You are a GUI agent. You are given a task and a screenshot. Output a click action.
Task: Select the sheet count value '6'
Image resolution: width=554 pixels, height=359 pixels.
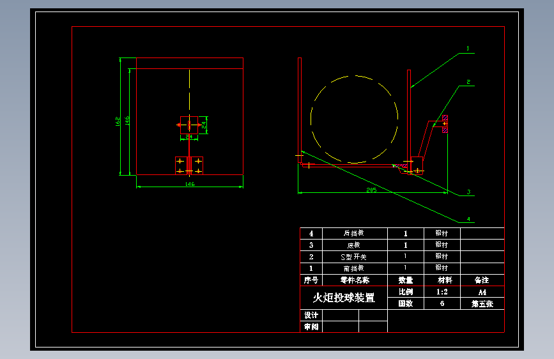point(442,303)
